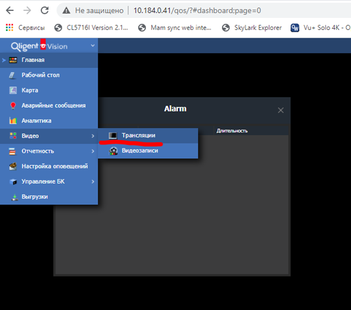Open Выгрузки menu item
The height and width of the screenshot is (310, 351).
click(49, 197)
